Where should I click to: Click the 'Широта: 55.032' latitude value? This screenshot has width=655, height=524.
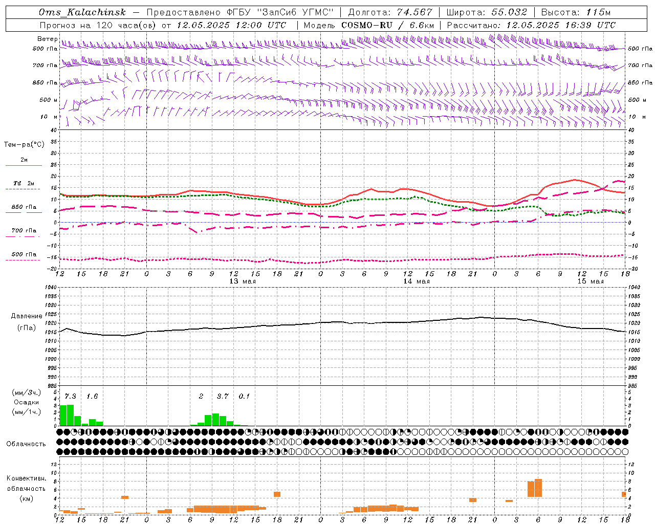click(x=487, y=12)
